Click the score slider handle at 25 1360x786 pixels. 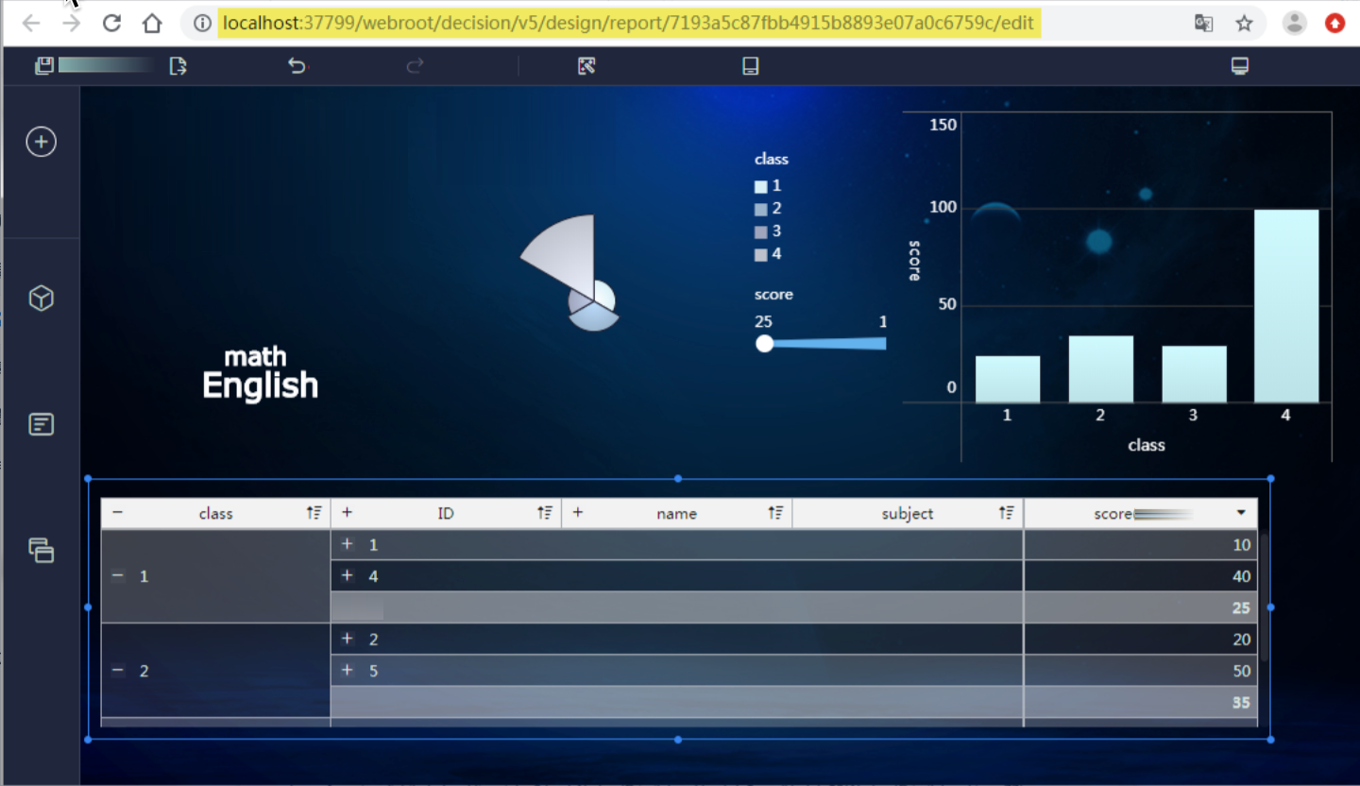click(765, 344)
